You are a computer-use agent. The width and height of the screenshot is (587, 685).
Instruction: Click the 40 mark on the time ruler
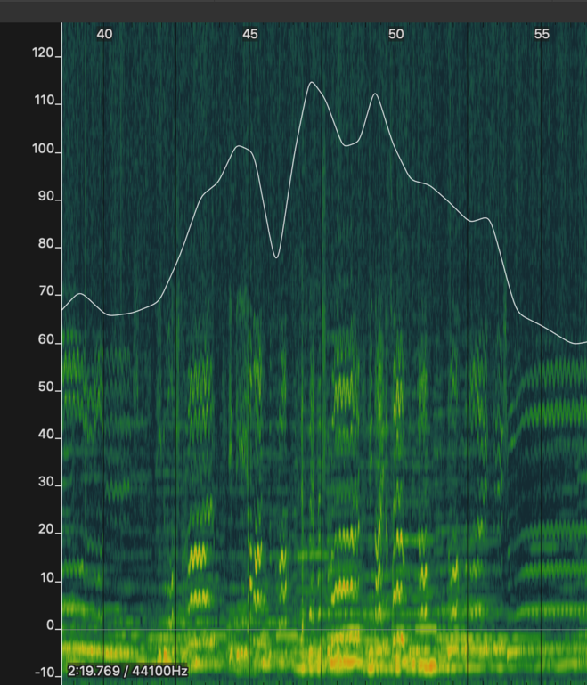point(104,34)
